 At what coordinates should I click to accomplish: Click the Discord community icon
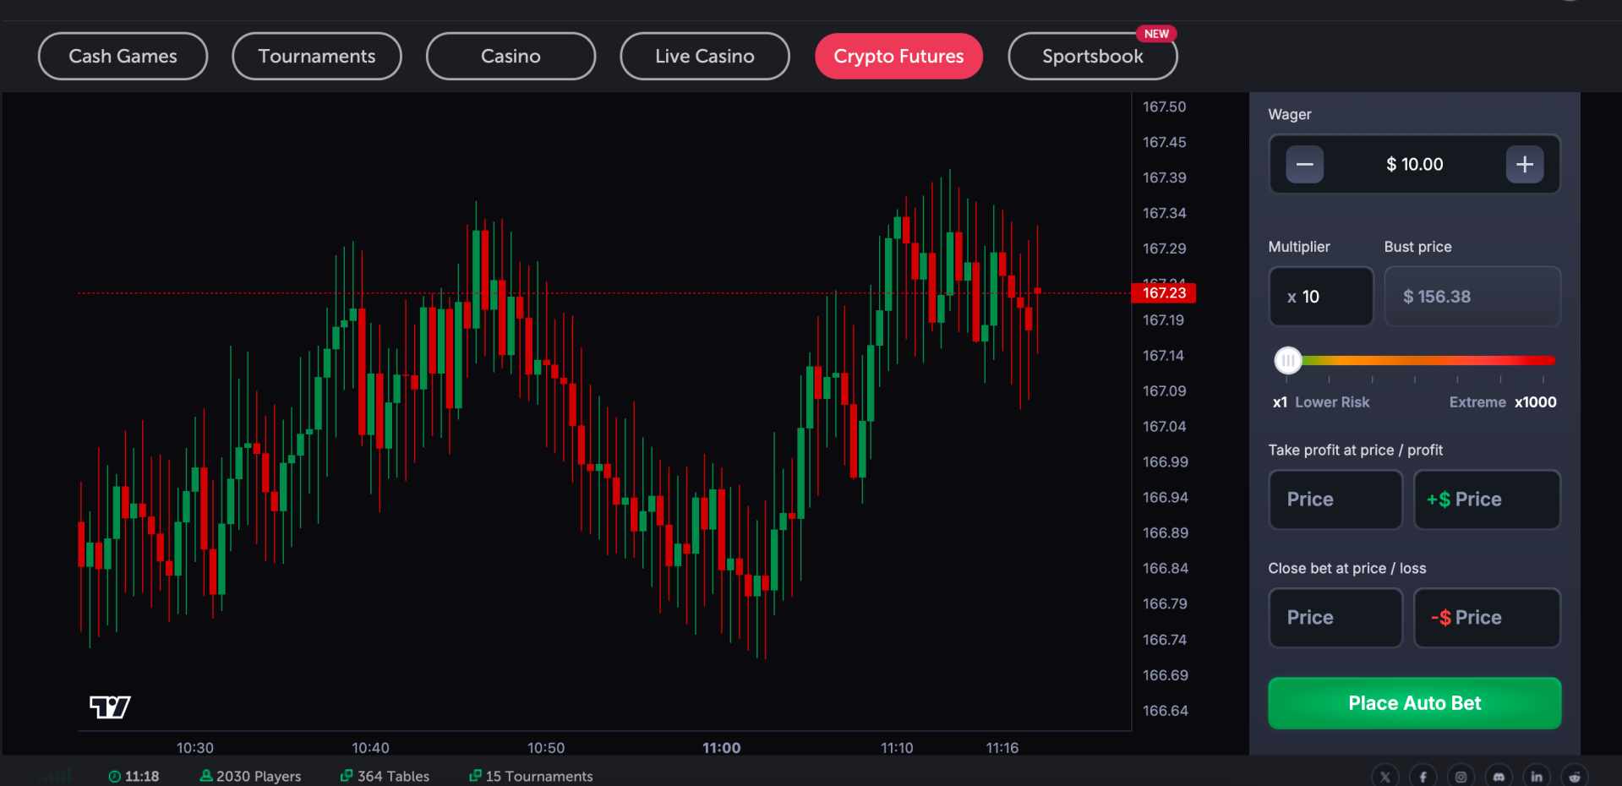1499,775
